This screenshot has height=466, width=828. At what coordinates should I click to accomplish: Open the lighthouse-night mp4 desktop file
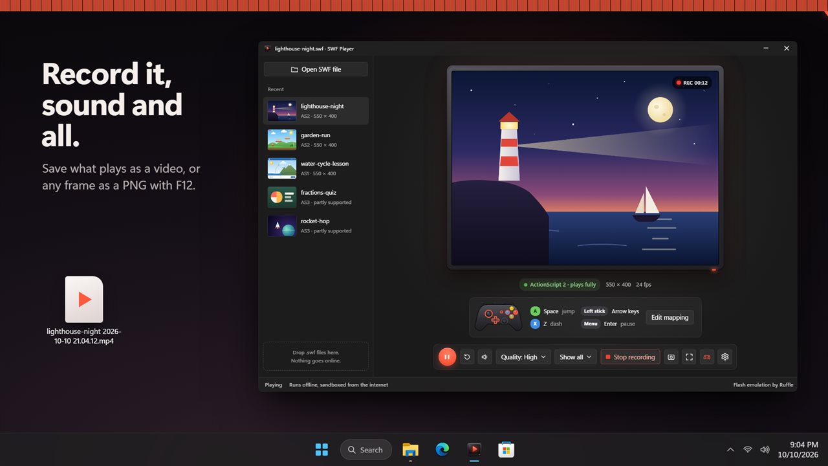pos(84,310)
